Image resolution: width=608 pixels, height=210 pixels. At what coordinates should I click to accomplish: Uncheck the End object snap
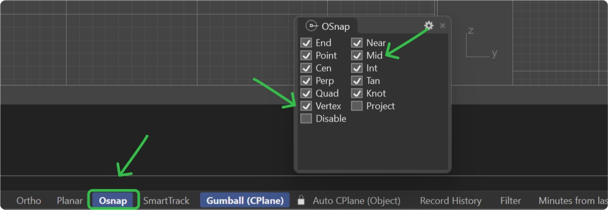[306, 43]
